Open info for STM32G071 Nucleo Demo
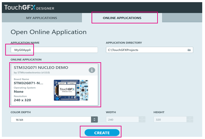This screenshot has height=139, width=205. coord(92,70)
